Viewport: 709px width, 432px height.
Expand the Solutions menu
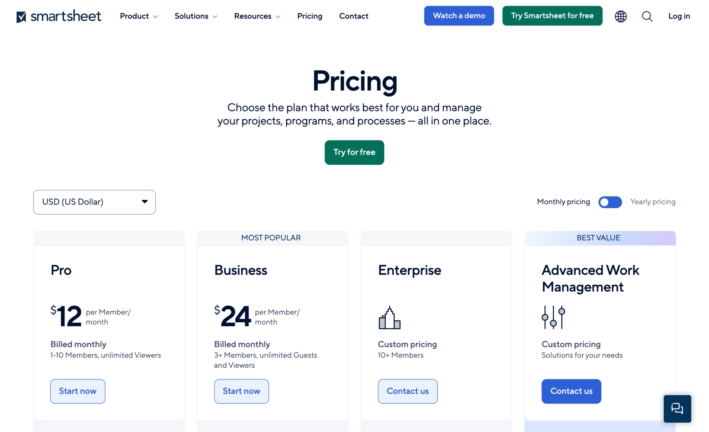196,16
